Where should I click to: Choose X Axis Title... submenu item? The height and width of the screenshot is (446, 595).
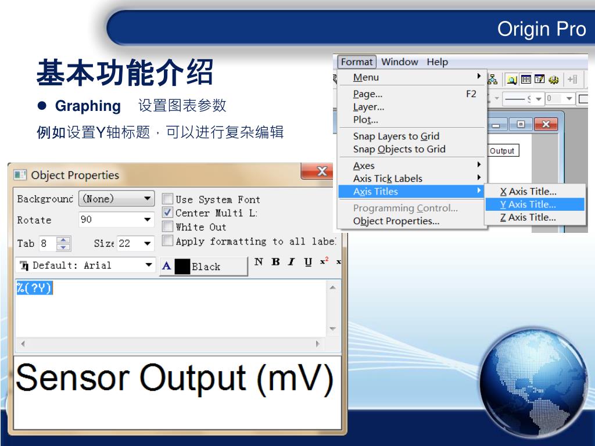point(535,191)
